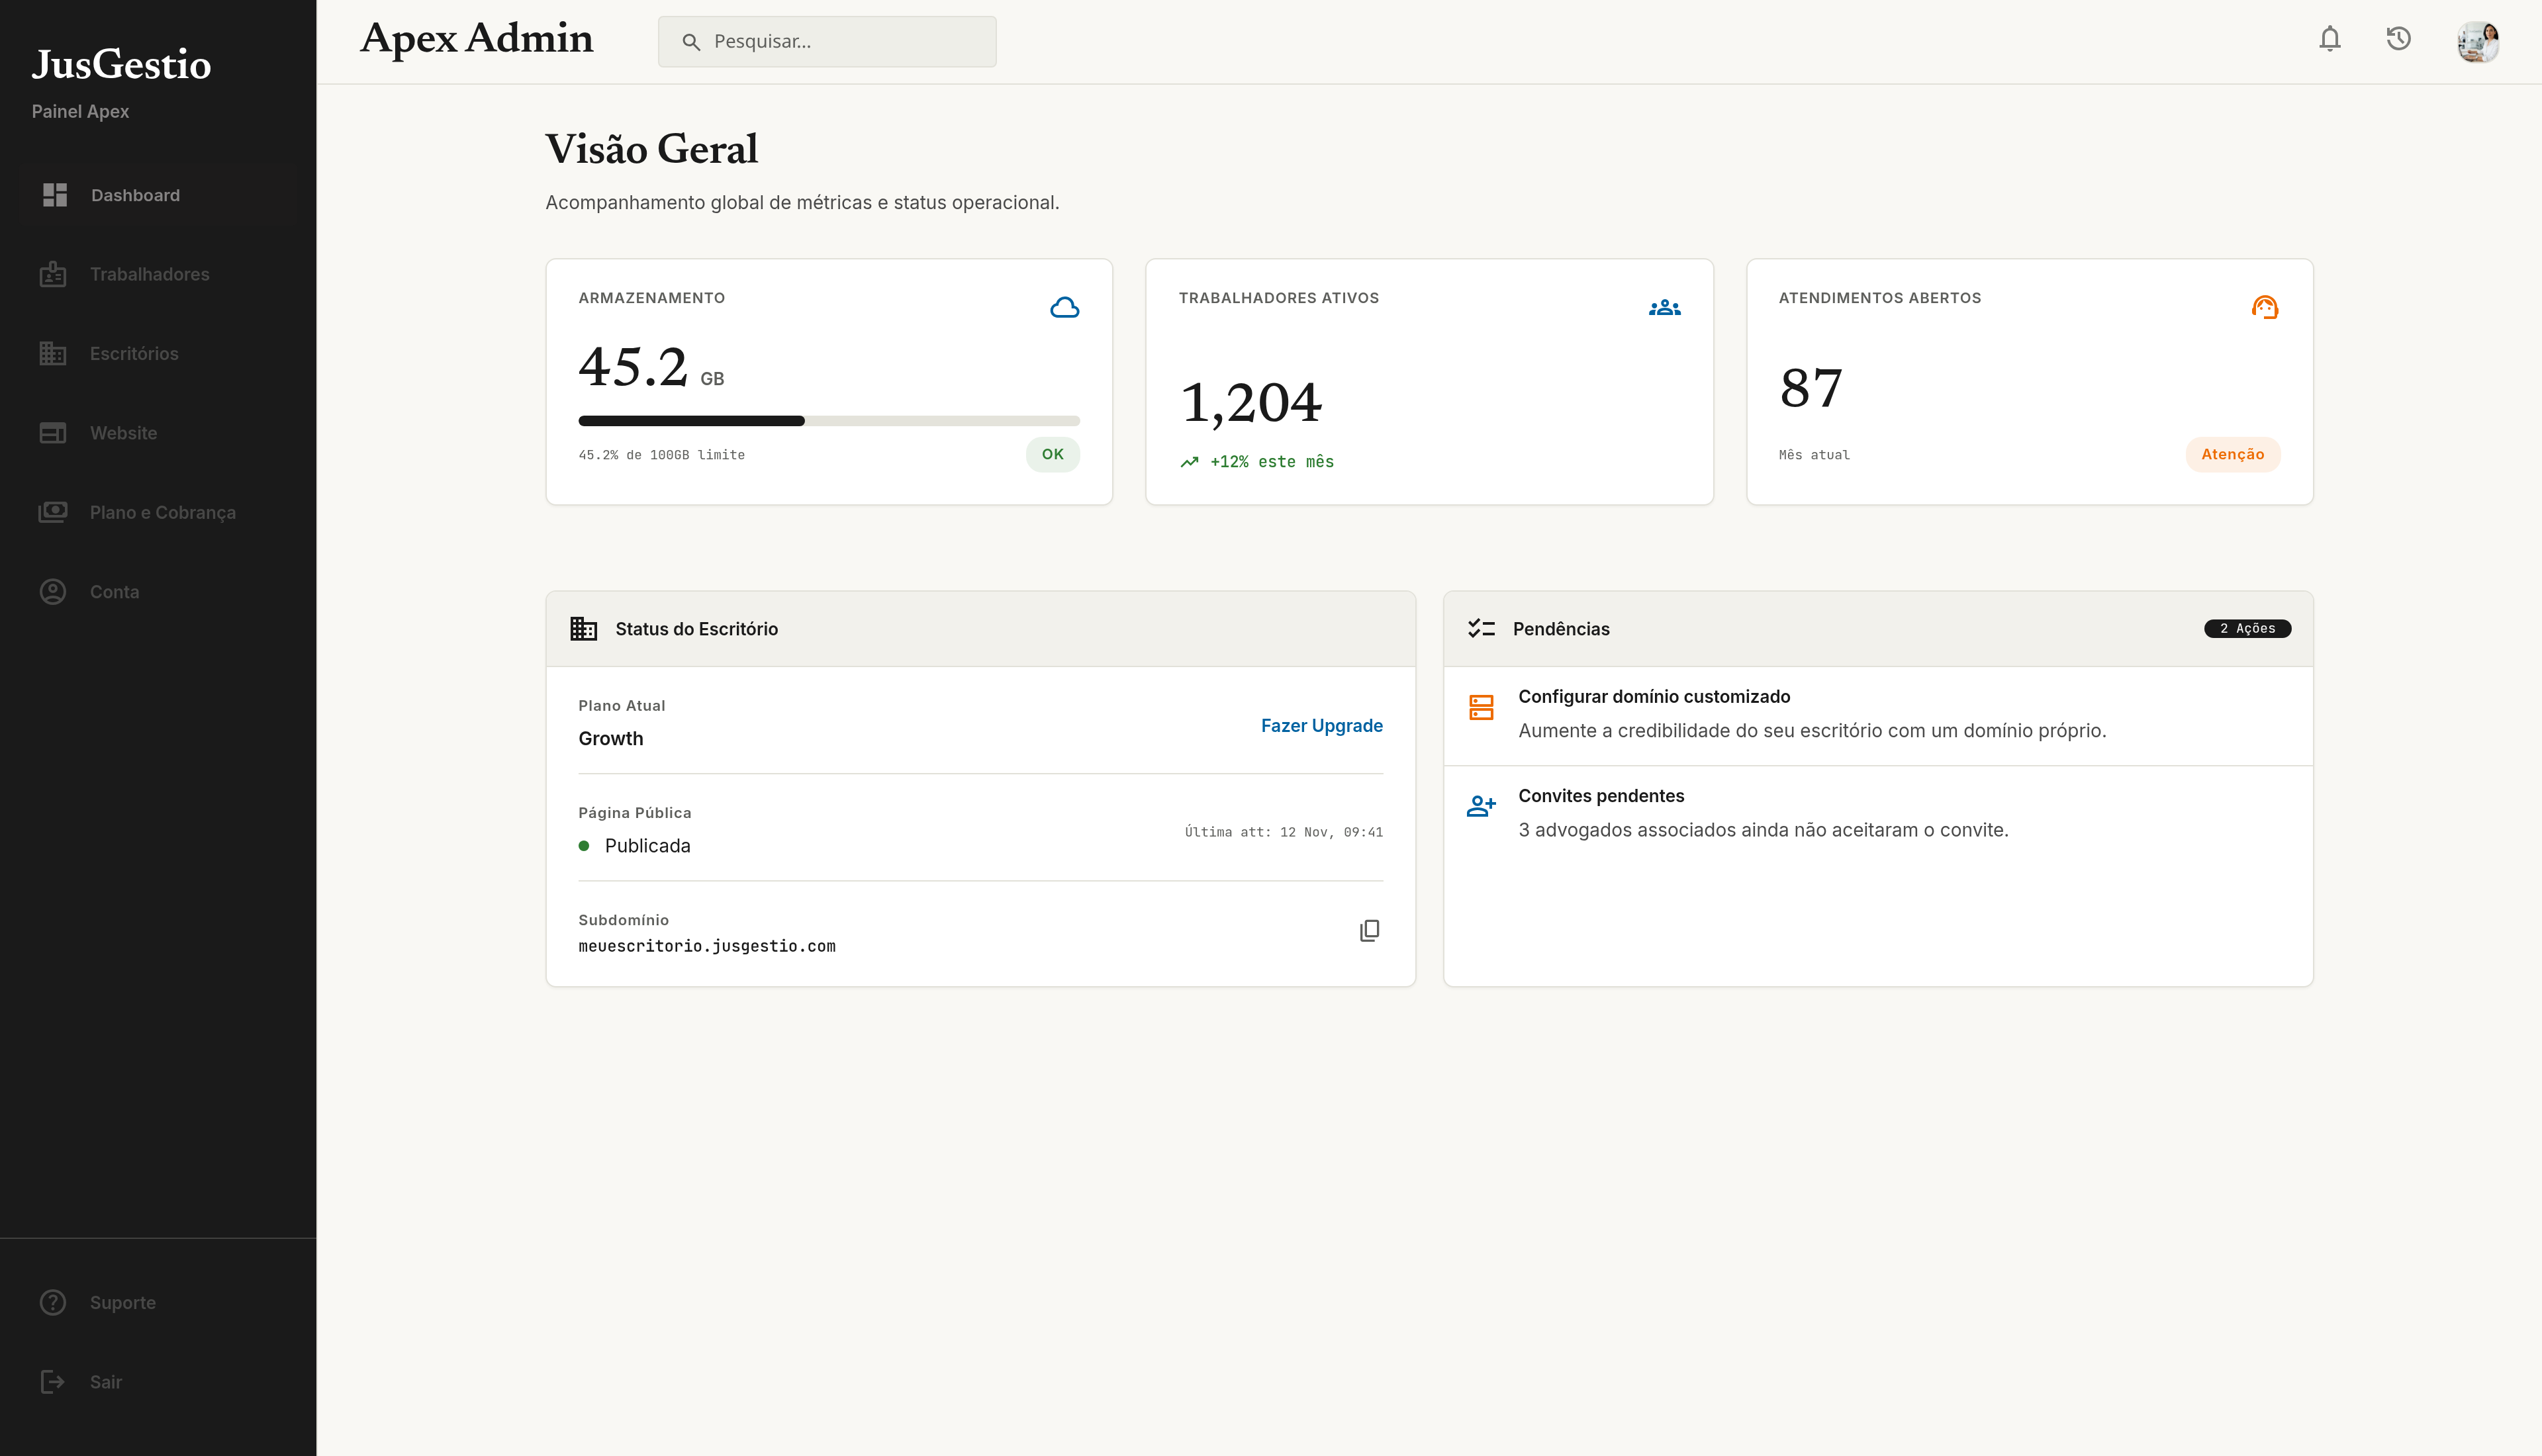Click the meuescritorio.jusgestio.com subdomain text
This screenshot has height=1456, width=2542.
[706, 946]
